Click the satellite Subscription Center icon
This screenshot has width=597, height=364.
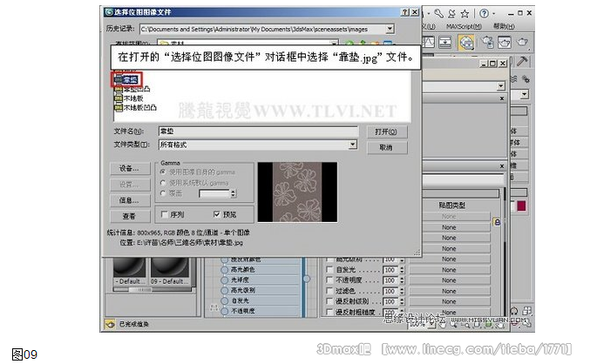[x=452, y=14]
